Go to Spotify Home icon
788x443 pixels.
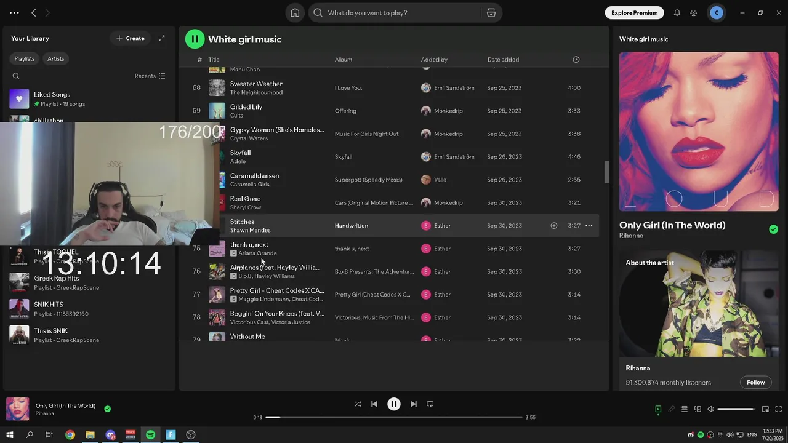[295, 13]
